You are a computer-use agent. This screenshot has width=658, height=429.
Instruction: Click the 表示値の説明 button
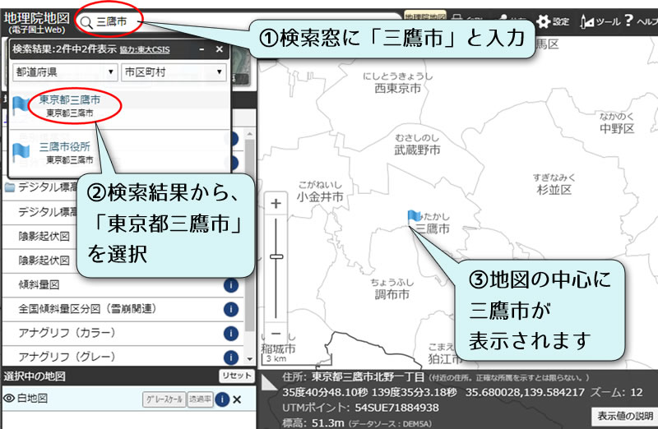[625, 416]
